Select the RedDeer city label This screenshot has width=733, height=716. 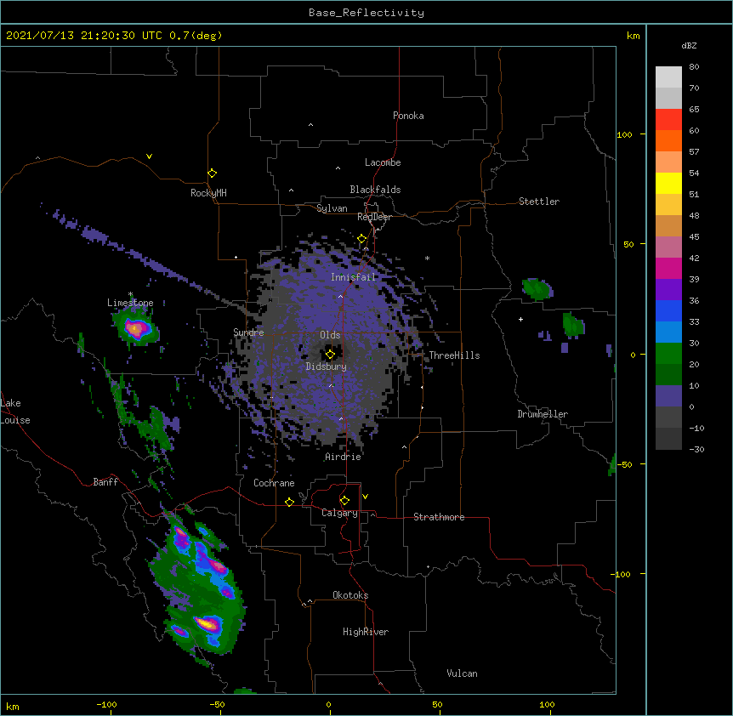[374, 217]
